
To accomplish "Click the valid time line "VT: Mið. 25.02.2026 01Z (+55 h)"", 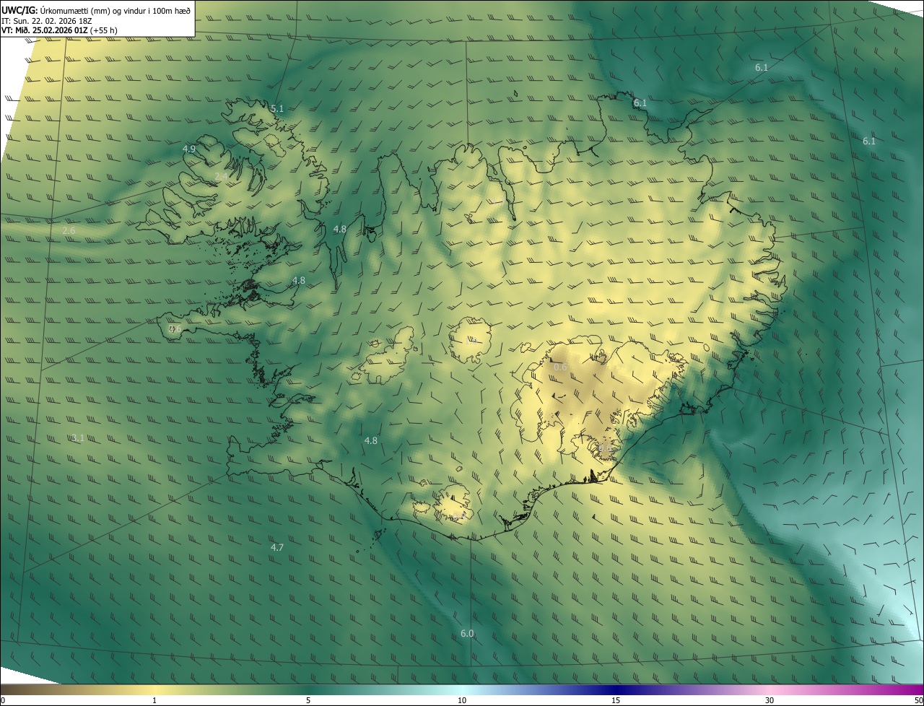I will tap(59, 30).
